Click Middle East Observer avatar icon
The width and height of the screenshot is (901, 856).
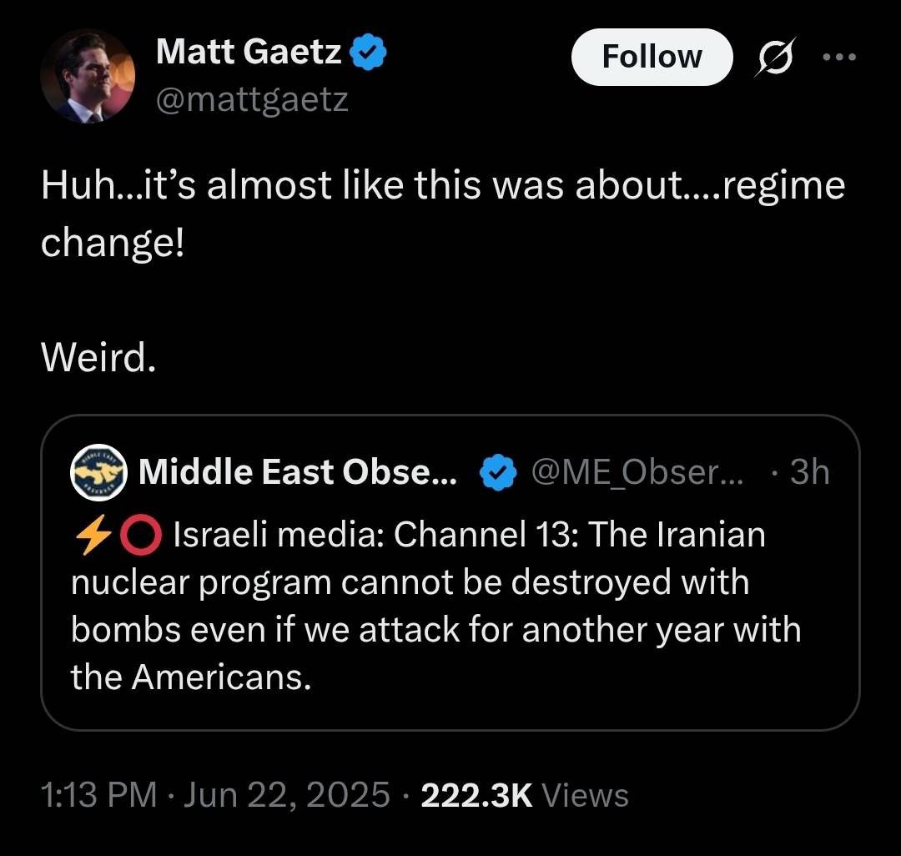pyautogui.click(x=98, y=472)
